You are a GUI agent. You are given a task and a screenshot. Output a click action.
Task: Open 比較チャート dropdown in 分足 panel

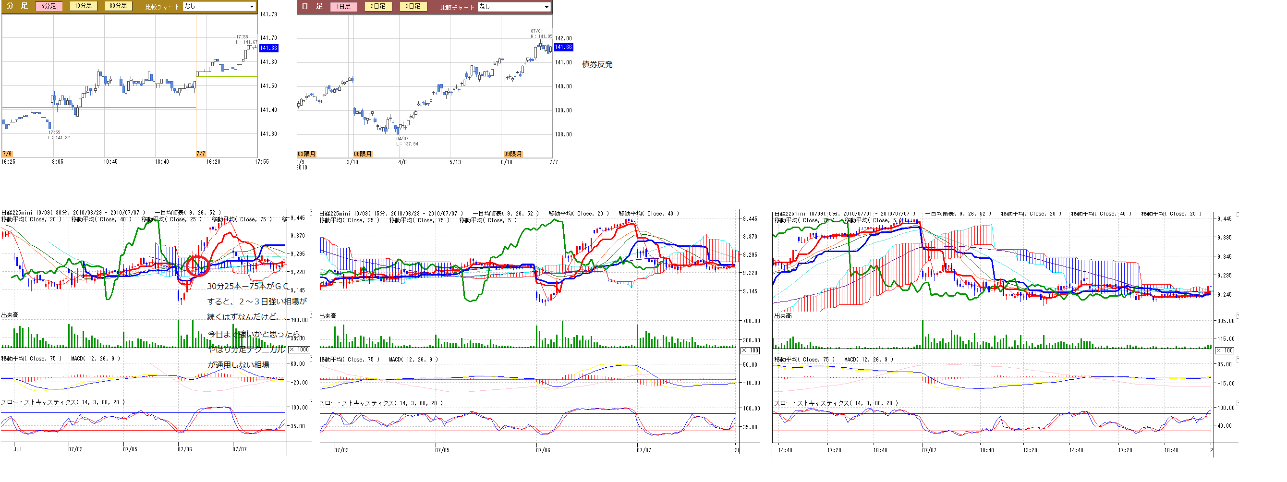tap(219, 7)
